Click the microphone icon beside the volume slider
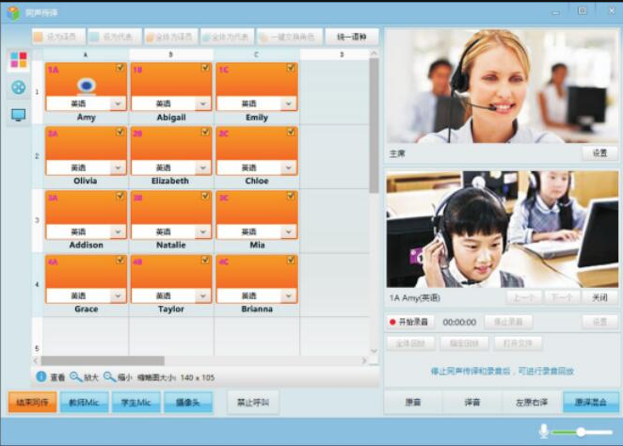The height and width of the screenshot is (446, 623). click(x=544, y=431)
